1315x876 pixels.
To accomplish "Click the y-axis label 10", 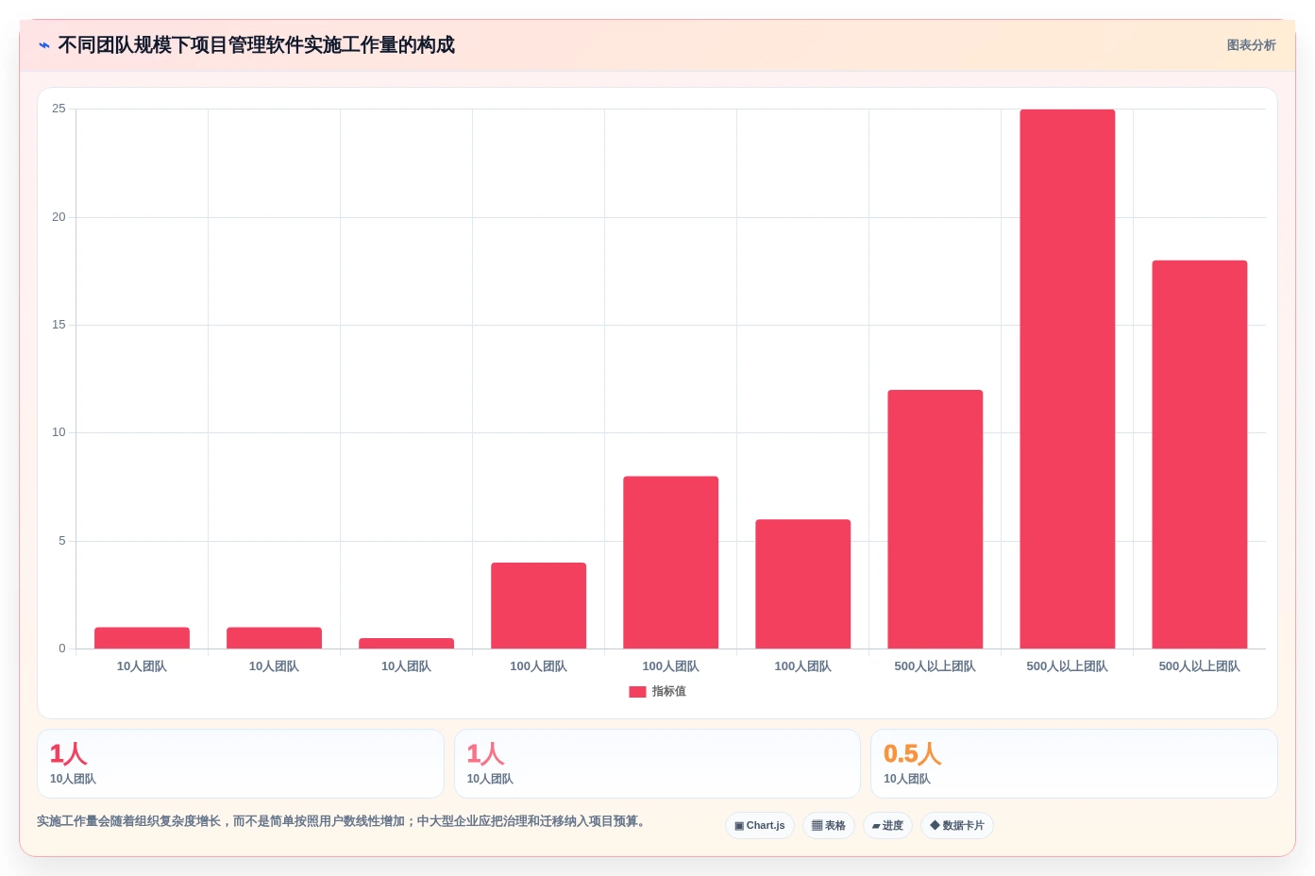I will pos(59,432).
